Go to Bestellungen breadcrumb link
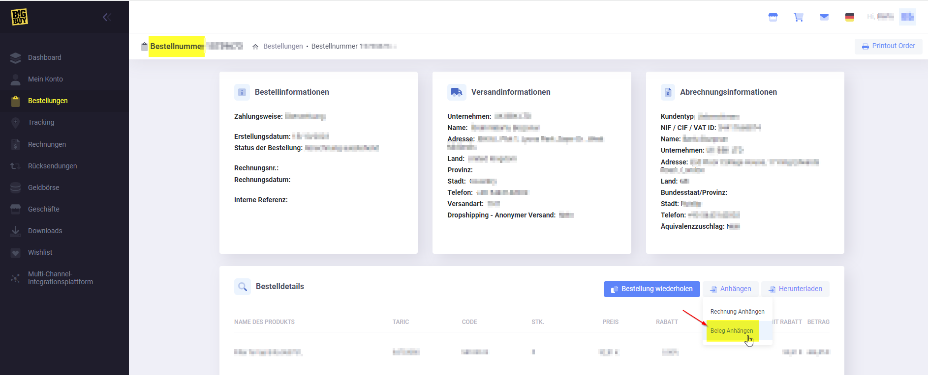The height and width of the screenshot is (375, 928). (x=283, y=46)
